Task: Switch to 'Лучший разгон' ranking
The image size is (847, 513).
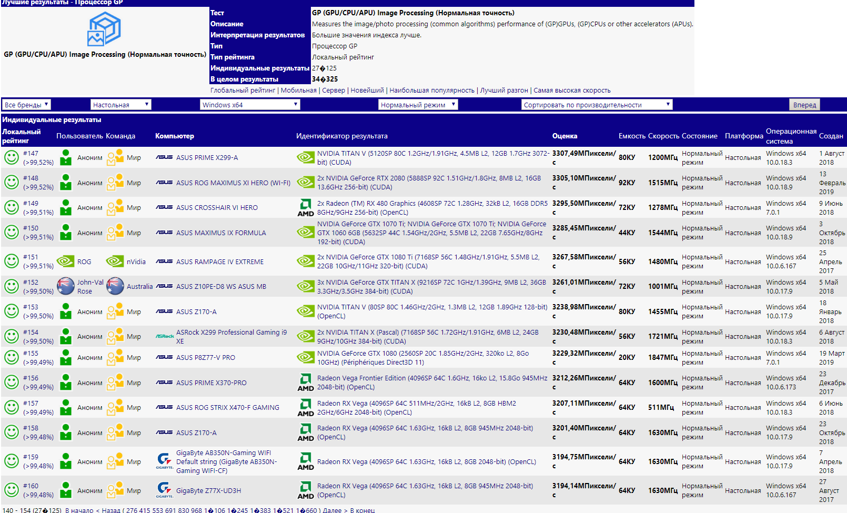Action: click(504, 90)
